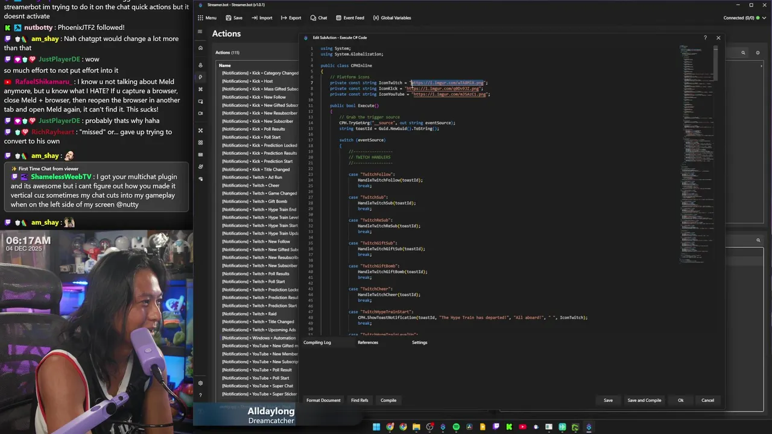Open the Commands sidebar icon below Actions
The height and width of the screenshot is (434, 772).
coord(200,89)
